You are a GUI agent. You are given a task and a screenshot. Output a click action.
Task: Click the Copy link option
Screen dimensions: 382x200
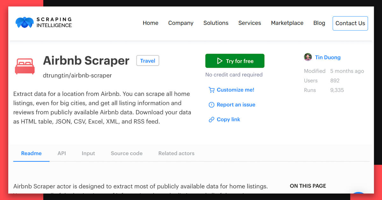pyautogui.click(x=228, y=120)
